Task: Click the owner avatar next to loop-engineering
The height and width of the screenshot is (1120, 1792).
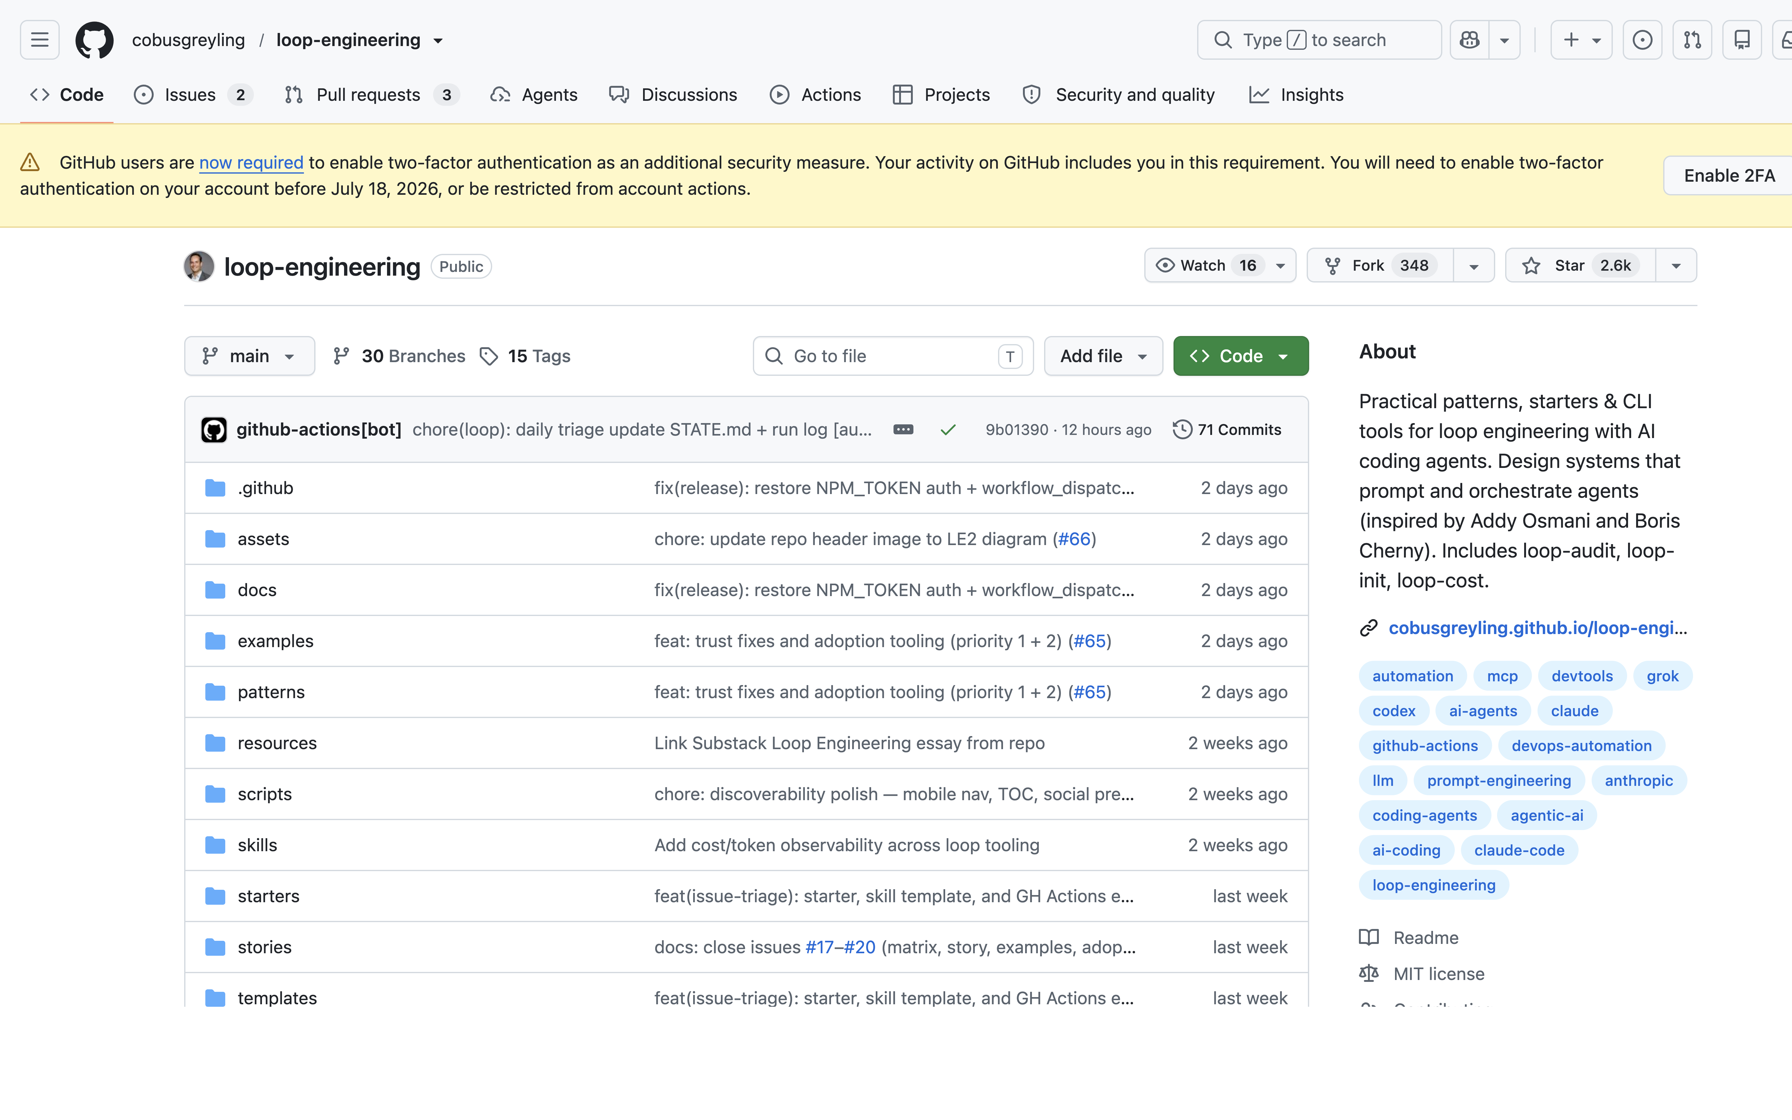Action: click(x=198, y=267)
